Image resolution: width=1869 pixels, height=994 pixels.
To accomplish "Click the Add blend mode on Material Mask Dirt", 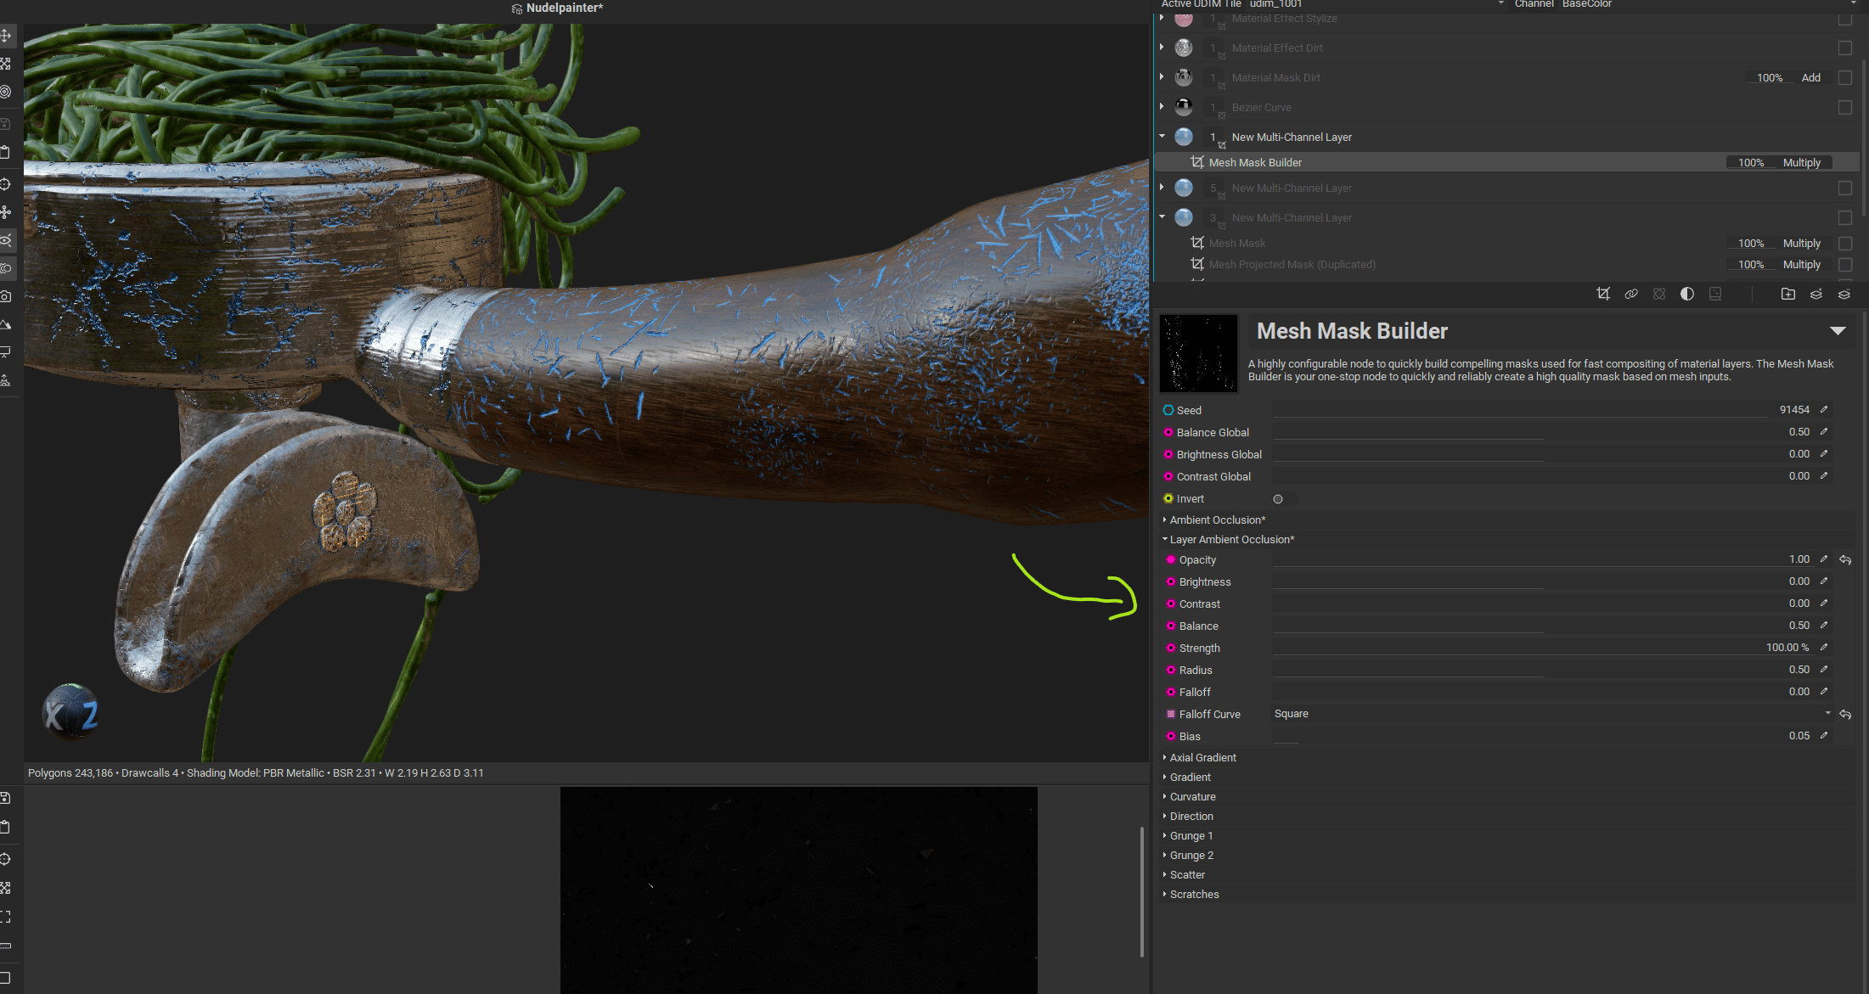I will 1810,77.
